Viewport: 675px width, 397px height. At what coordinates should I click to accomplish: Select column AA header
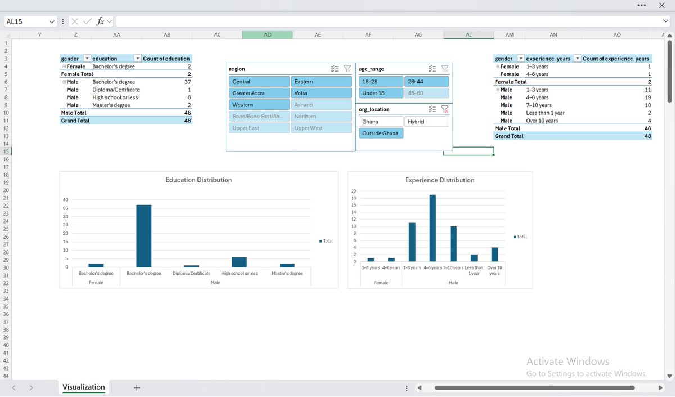(116, 35)
